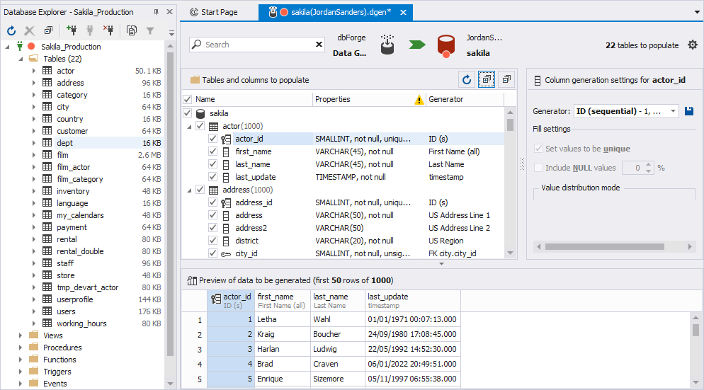Click the disconnect plug icon with red X
Image resolution: width=704 pixels, height=390 pixels.
[x=108, y=30]
